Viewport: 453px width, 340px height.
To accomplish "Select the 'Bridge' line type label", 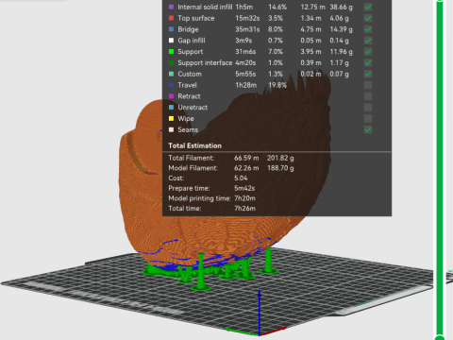I will (188, 29).
